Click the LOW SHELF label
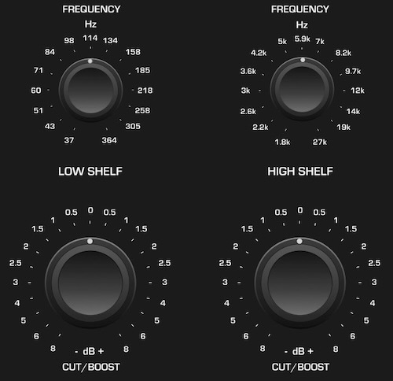This screenshot has width=393, height=381. [90, 172]
